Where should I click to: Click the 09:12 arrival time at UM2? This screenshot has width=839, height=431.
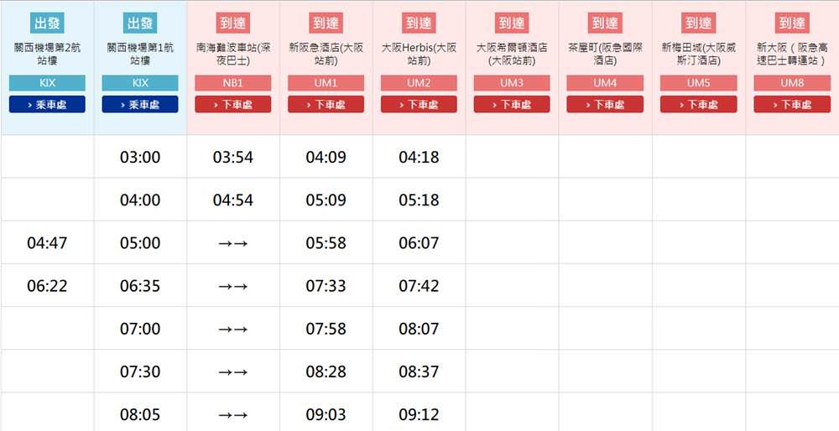point(419,414)
